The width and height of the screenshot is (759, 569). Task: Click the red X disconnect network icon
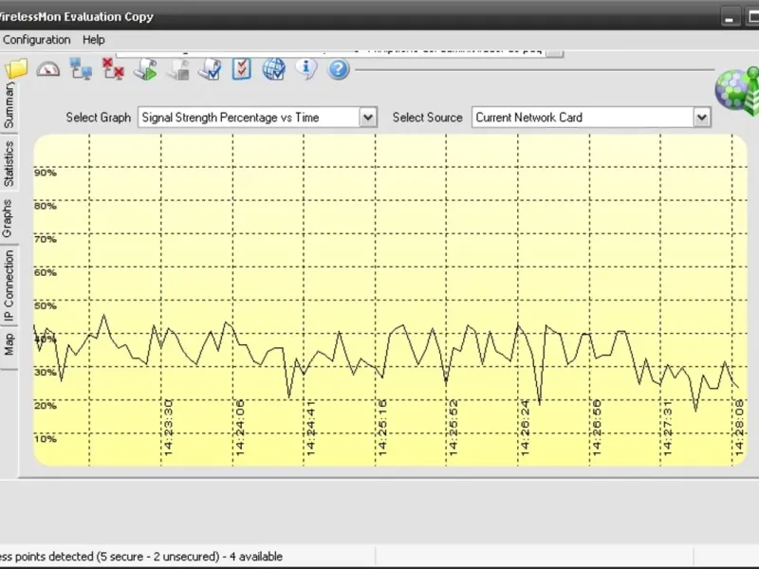click(x=113, y=69)
